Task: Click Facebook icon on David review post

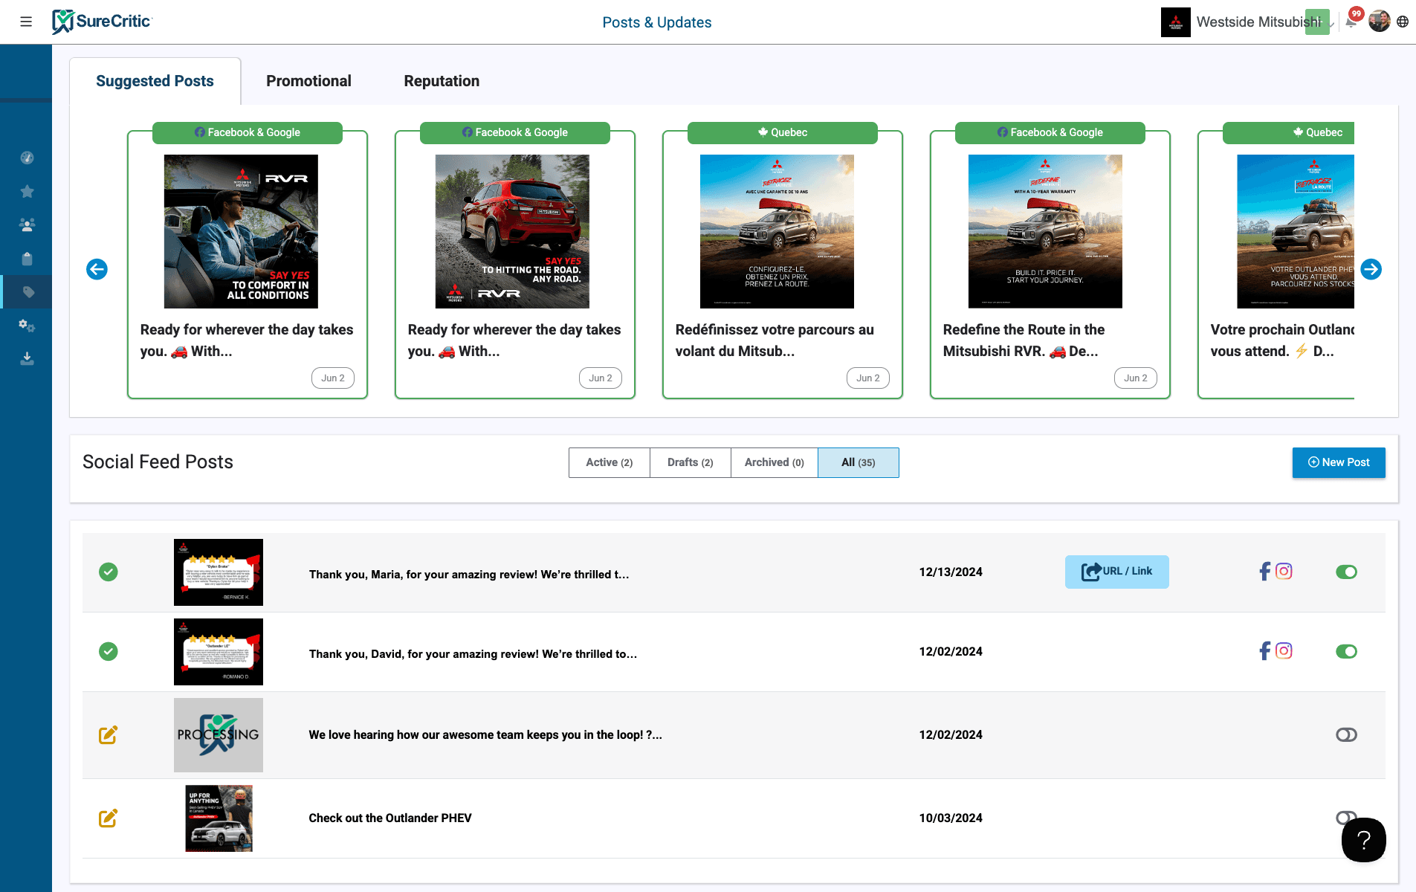Action: (1265, 651)
